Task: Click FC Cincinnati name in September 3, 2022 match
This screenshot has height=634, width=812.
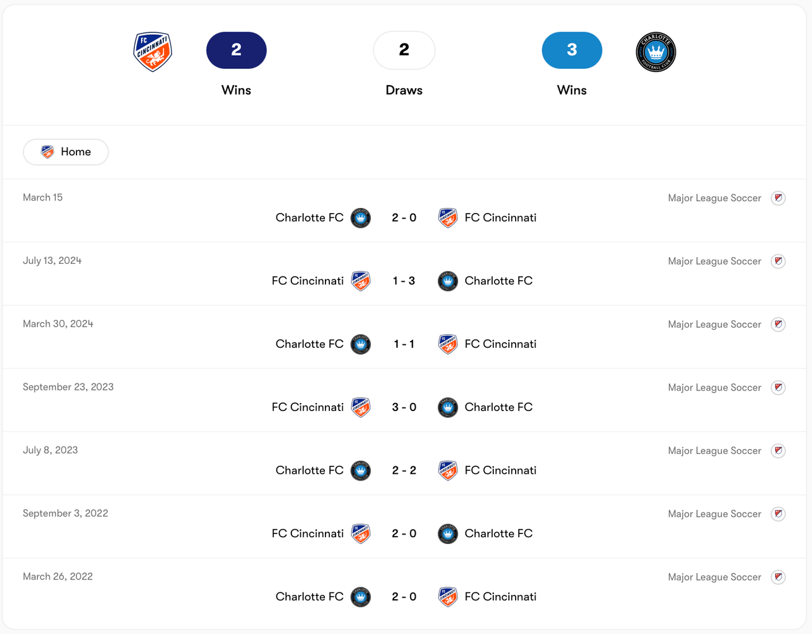Action: coord(308,534)
